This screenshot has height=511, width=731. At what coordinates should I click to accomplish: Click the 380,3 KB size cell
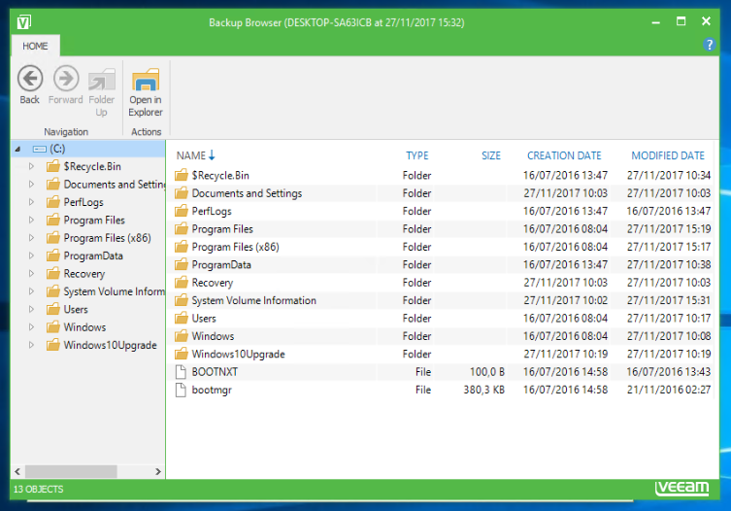tap(483, 390)
